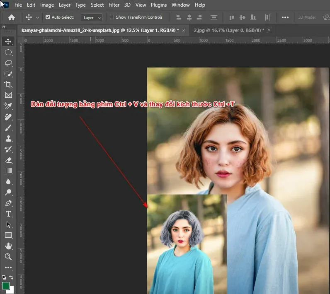Select the Pen tool

(8, 203)
